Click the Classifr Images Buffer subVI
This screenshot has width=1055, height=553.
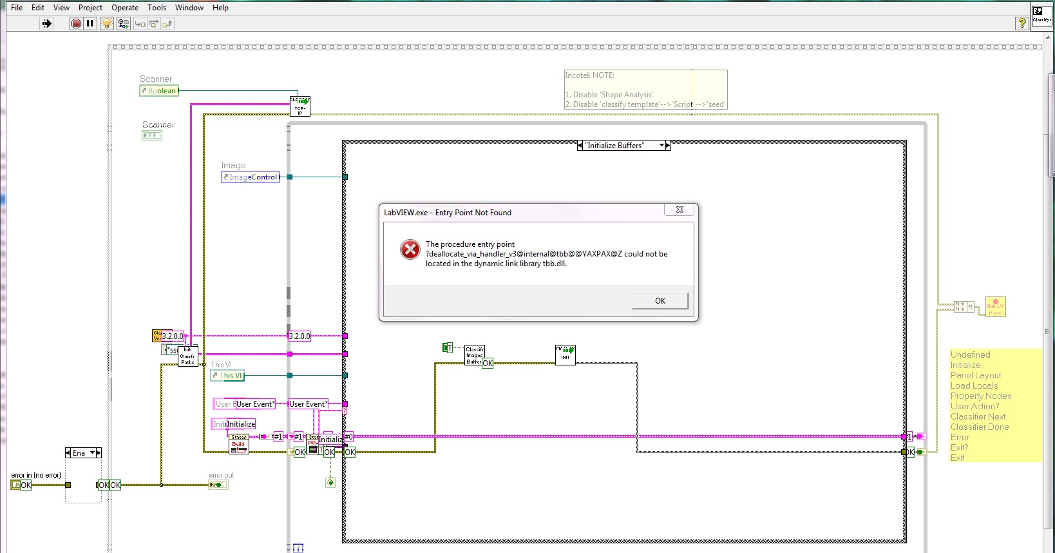pos(475,356)
